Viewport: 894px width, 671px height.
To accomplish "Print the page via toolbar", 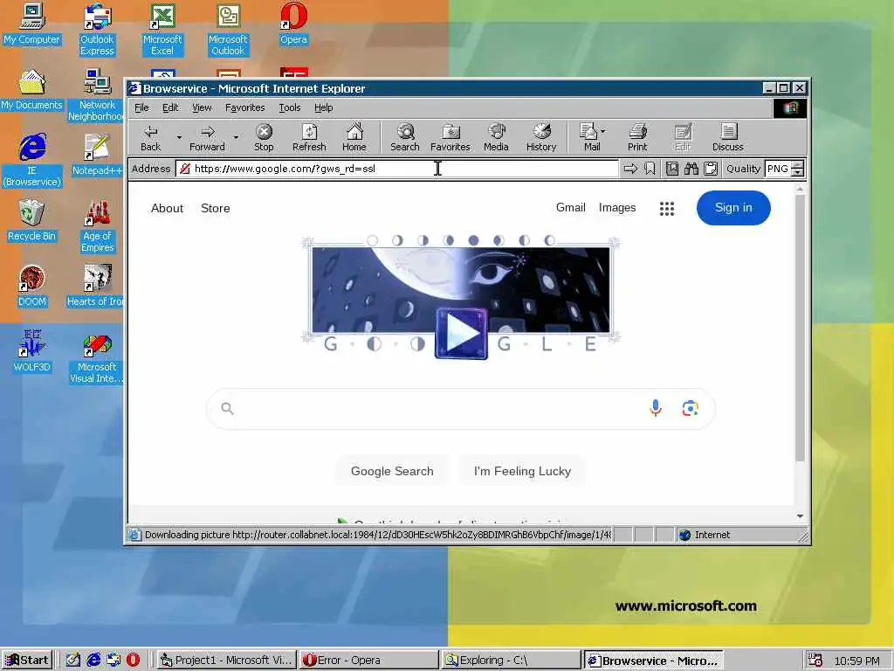I will click(637, 137).
